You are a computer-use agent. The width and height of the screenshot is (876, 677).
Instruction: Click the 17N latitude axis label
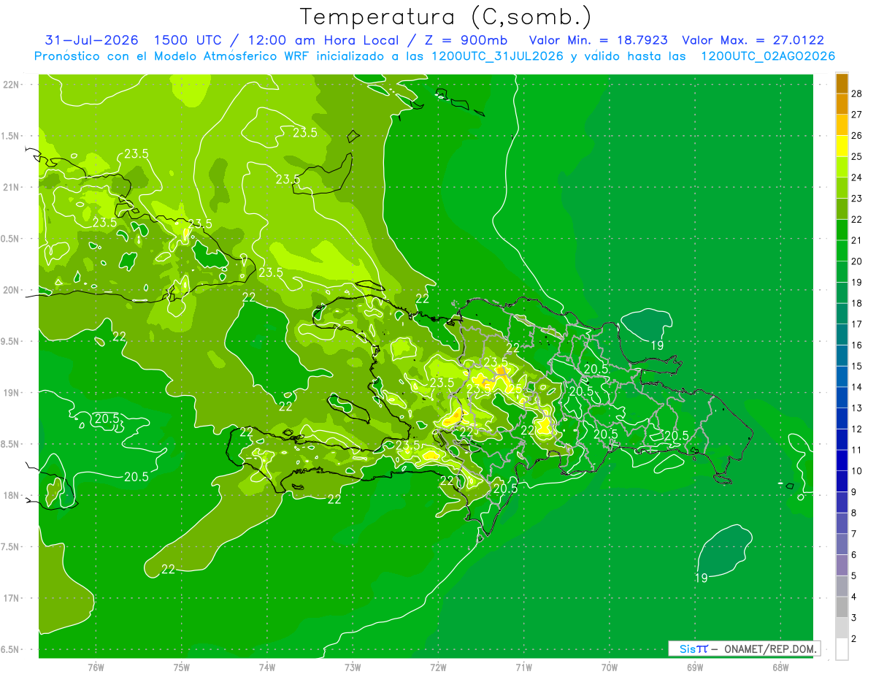coord(11,598)
